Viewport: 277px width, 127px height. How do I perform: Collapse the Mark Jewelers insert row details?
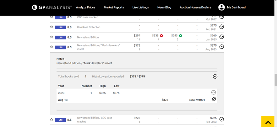coord(222,47)
